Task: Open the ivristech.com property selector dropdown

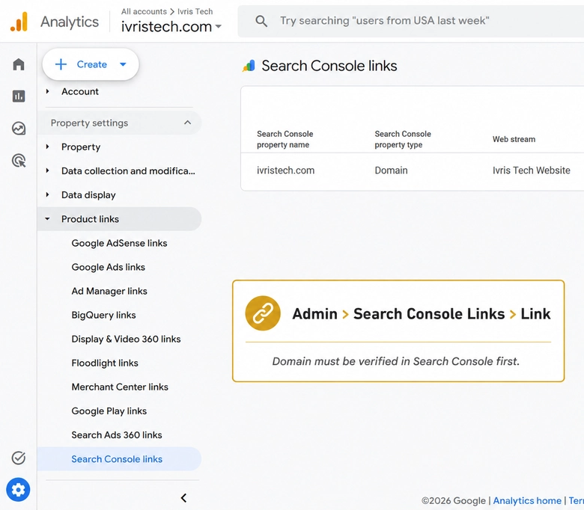Action: [171, 26]
